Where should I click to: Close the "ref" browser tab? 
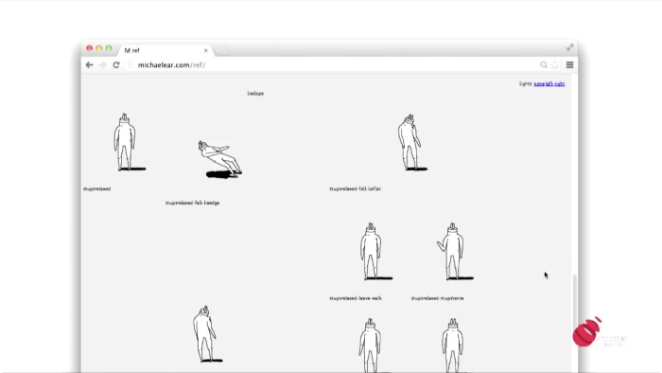click(205, 50)
